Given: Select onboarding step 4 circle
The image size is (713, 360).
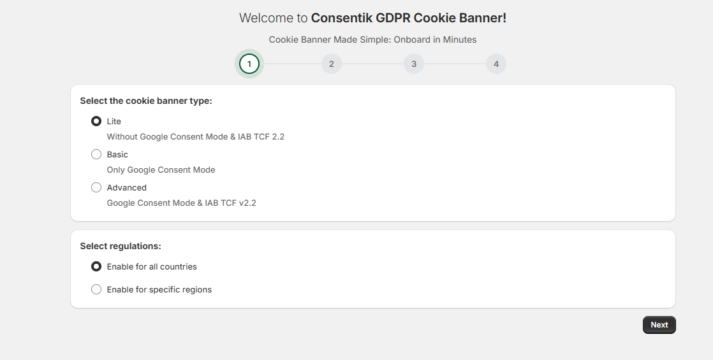Looking at the screenshot, I should [496, 64].
